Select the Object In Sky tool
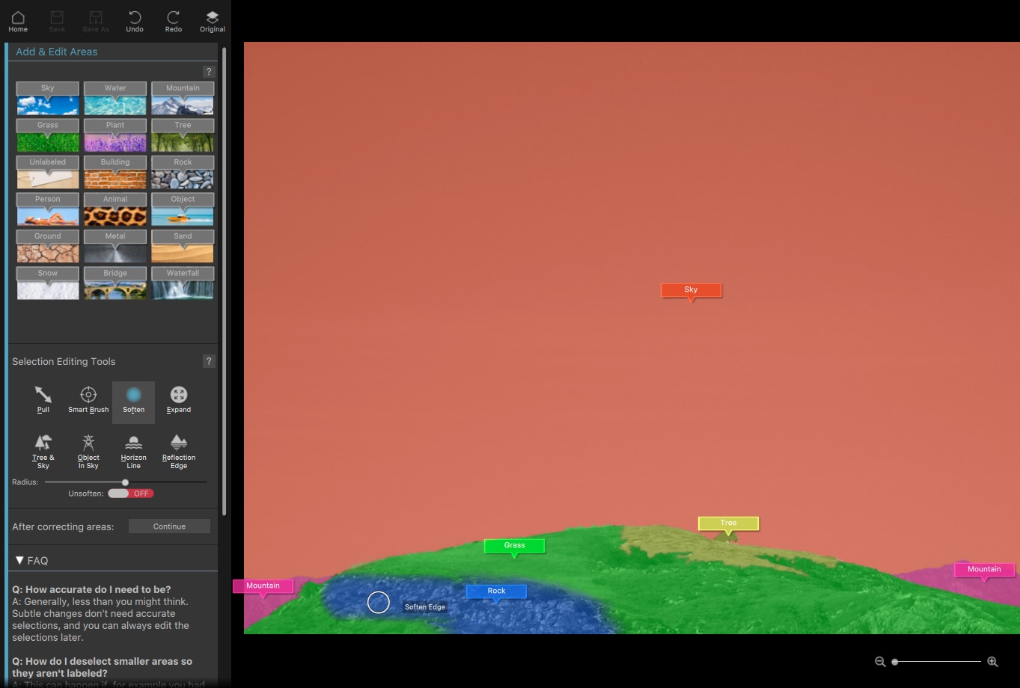This screenshot has height=688, width=1020. tap(88, 451)
